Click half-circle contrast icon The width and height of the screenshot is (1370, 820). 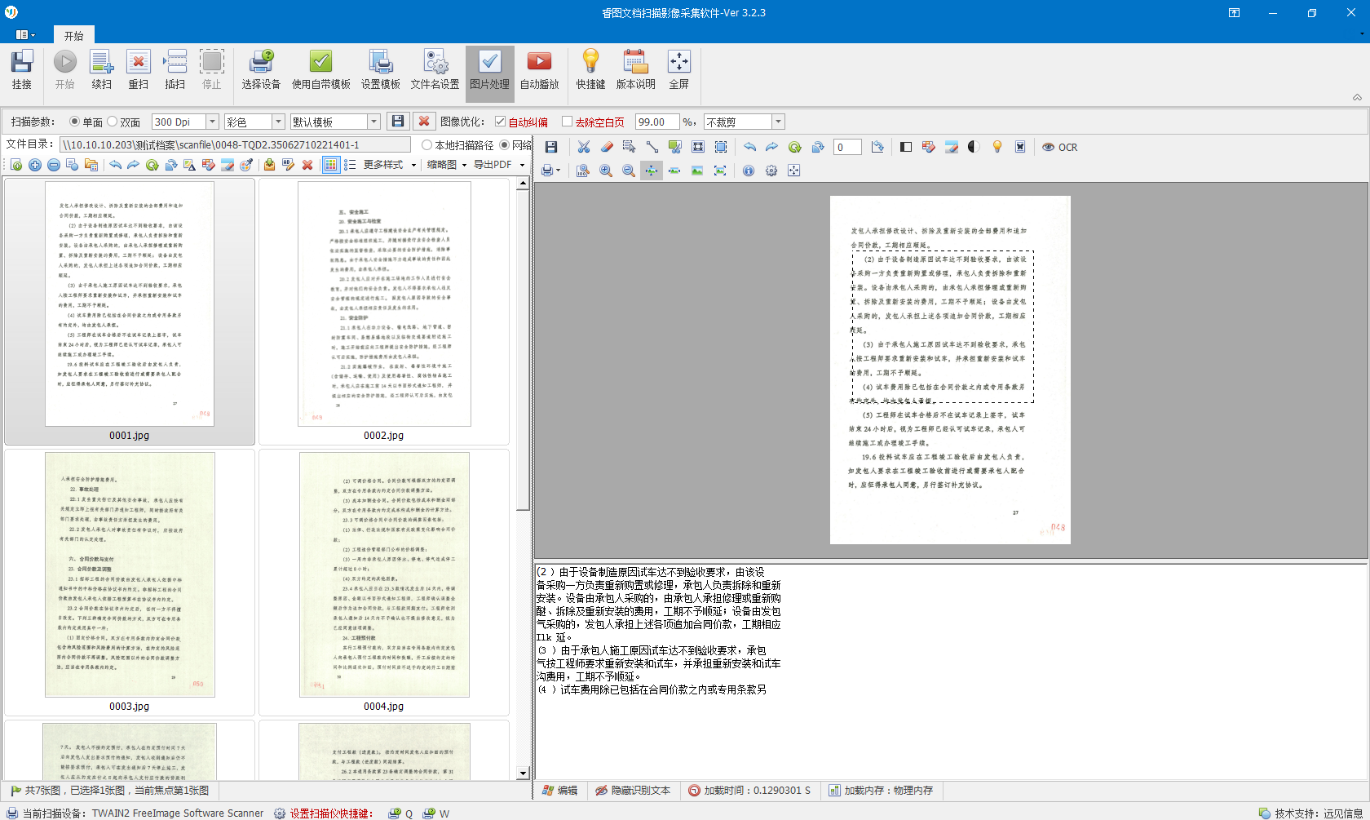974,147
